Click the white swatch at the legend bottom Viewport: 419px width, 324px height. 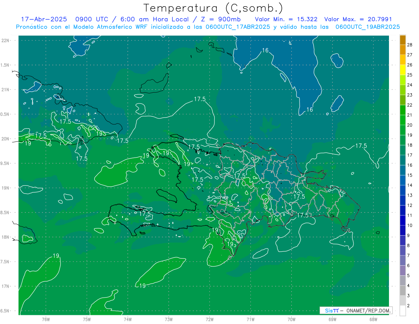(x=403, y=311)
